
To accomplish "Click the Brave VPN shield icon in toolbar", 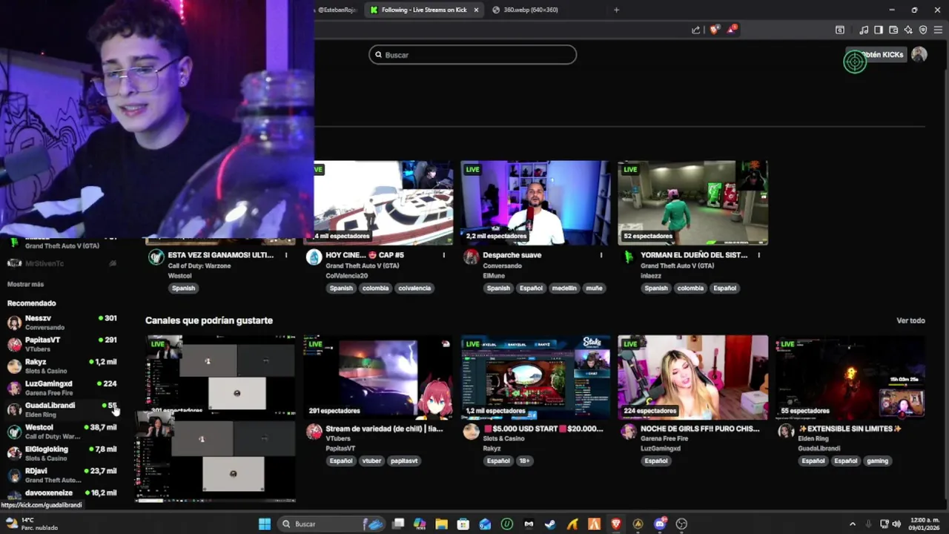I will coord(923,30).
